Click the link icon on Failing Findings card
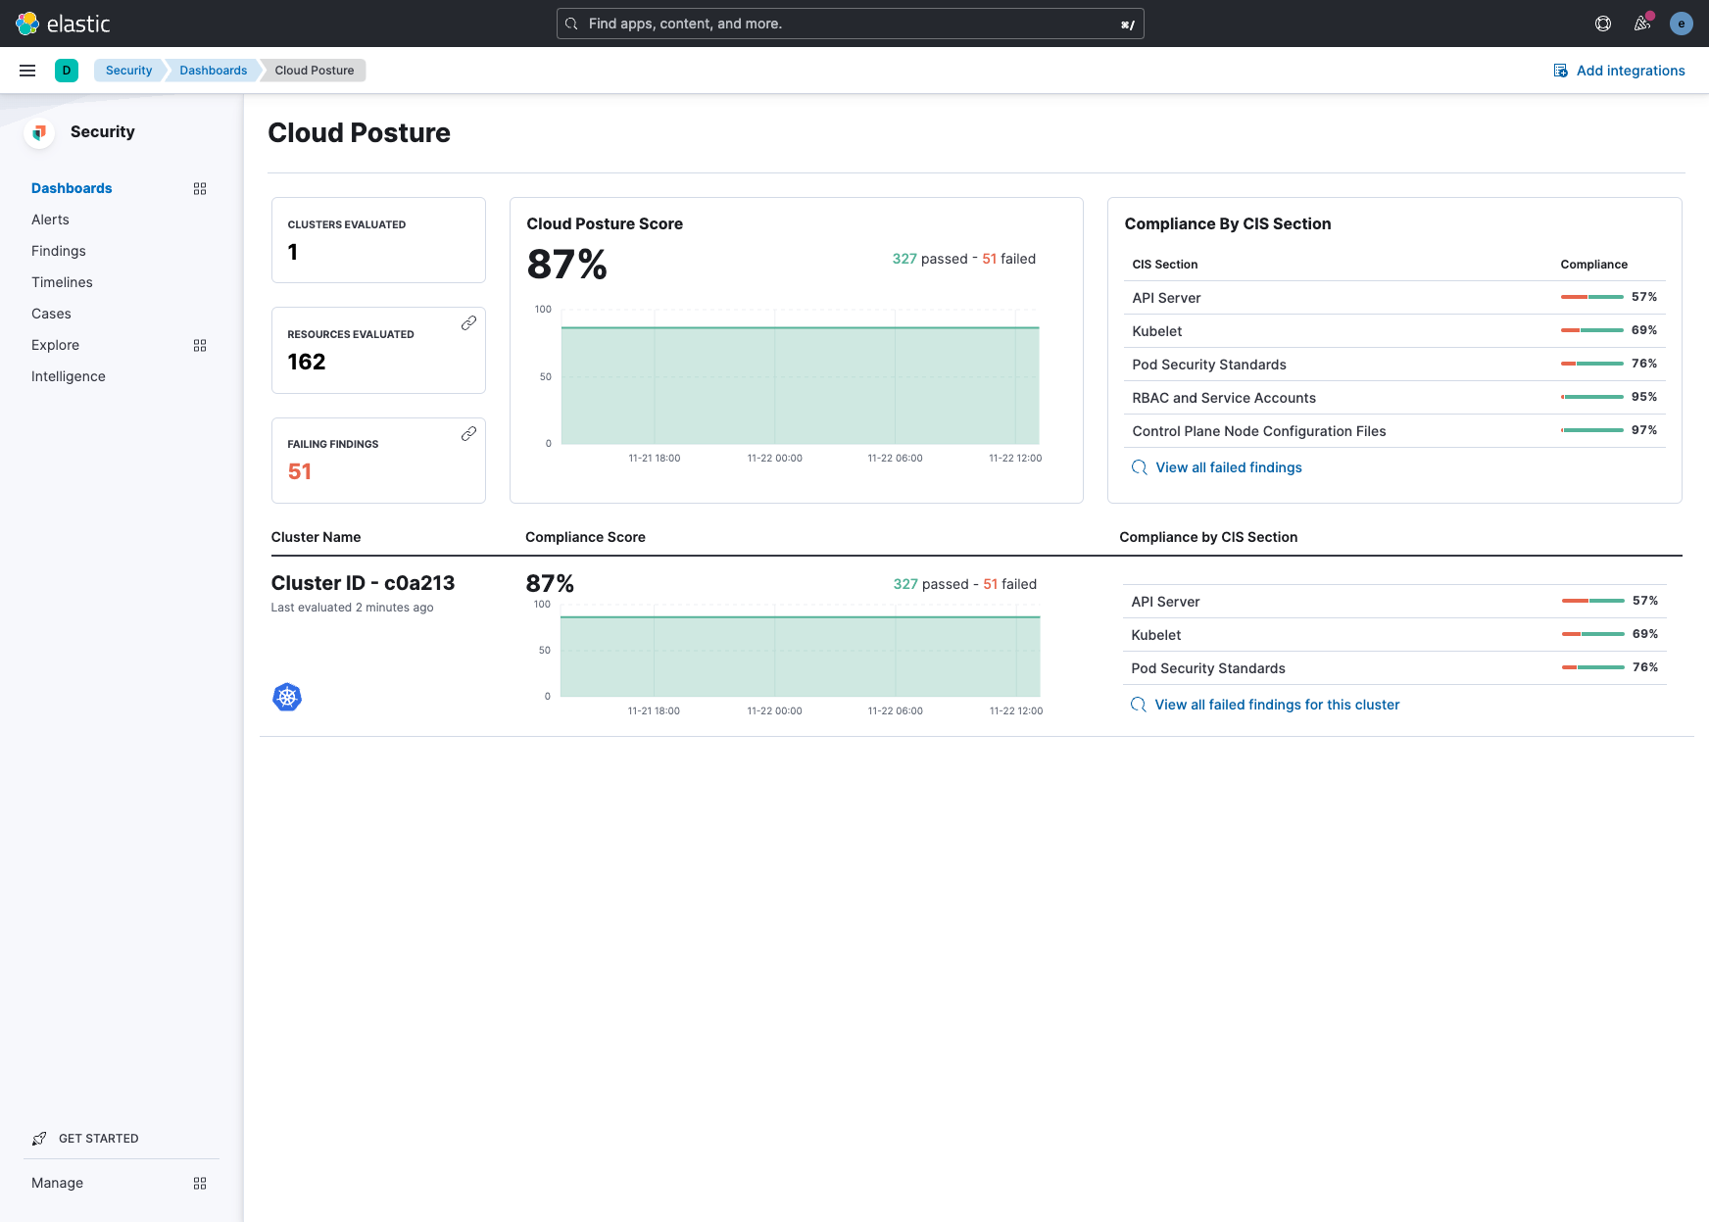The height and width of the screenshot is (1222, 1709). (469, 432)
